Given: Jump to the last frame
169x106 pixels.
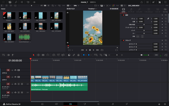Looking at the screenshot, I should [x=97, y=50].
